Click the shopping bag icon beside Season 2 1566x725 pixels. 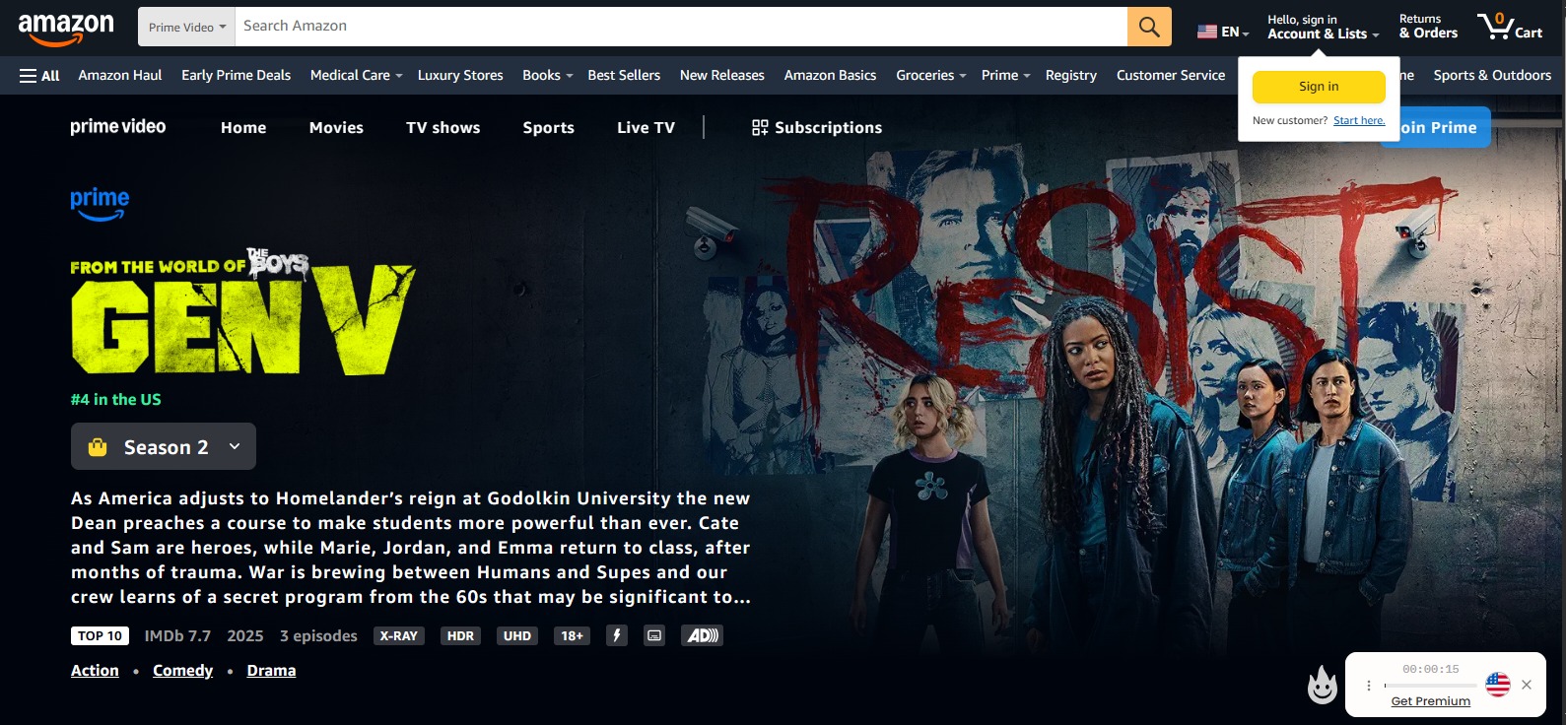(98, 447)
